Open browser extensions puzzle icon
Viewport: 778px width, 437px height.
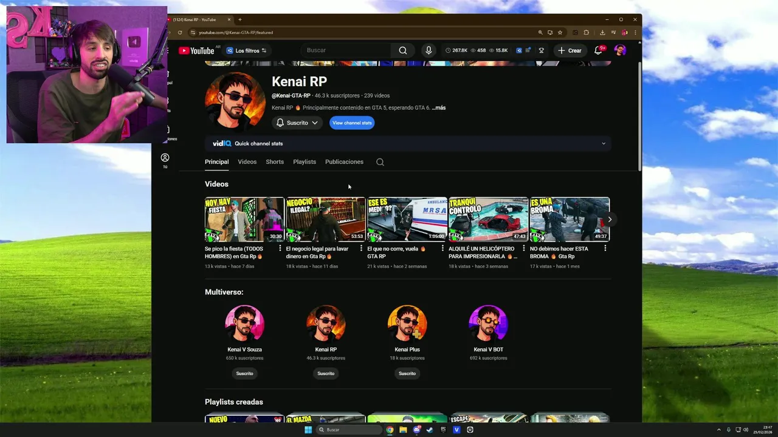tap(587, 32)
